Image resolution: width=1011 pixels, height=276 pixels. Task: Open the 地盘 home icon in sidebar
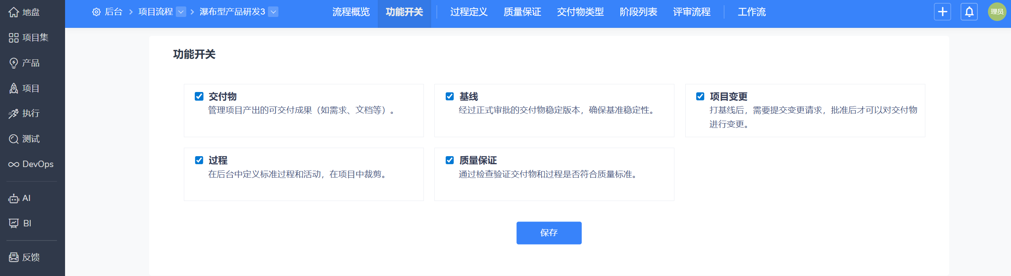click(14, 13)
